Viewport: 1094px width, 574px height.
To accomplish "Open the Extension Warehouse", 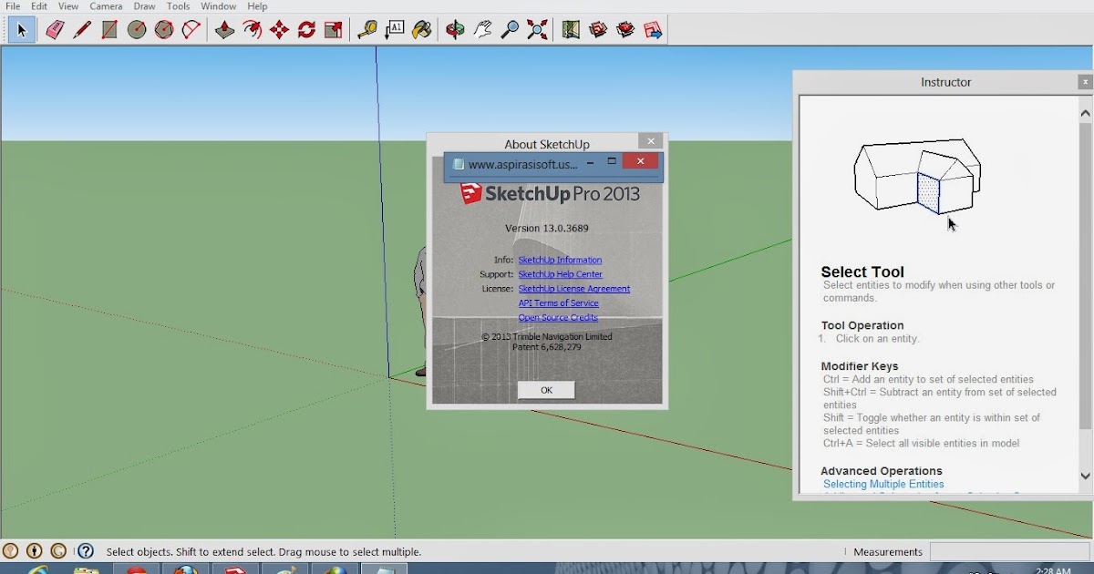I will pos(625,30).
